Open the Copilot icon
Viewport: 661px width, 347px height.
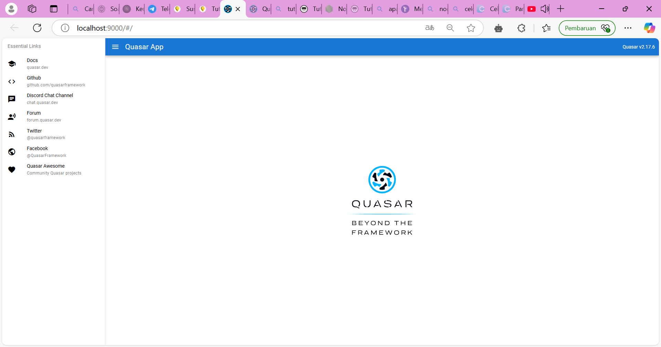coord(650,28)
